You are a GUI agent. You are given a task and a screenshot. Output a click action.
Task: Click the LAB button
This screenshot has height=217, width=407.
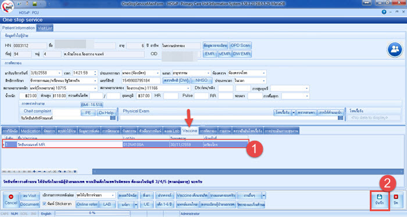(x=107, y=204)
